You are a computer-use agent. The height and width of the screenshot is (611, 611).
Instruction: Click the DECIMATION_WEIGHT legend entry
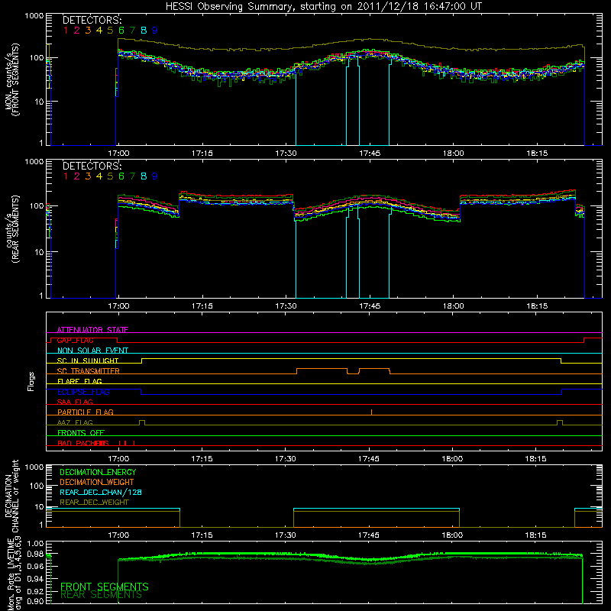point(97,482)
